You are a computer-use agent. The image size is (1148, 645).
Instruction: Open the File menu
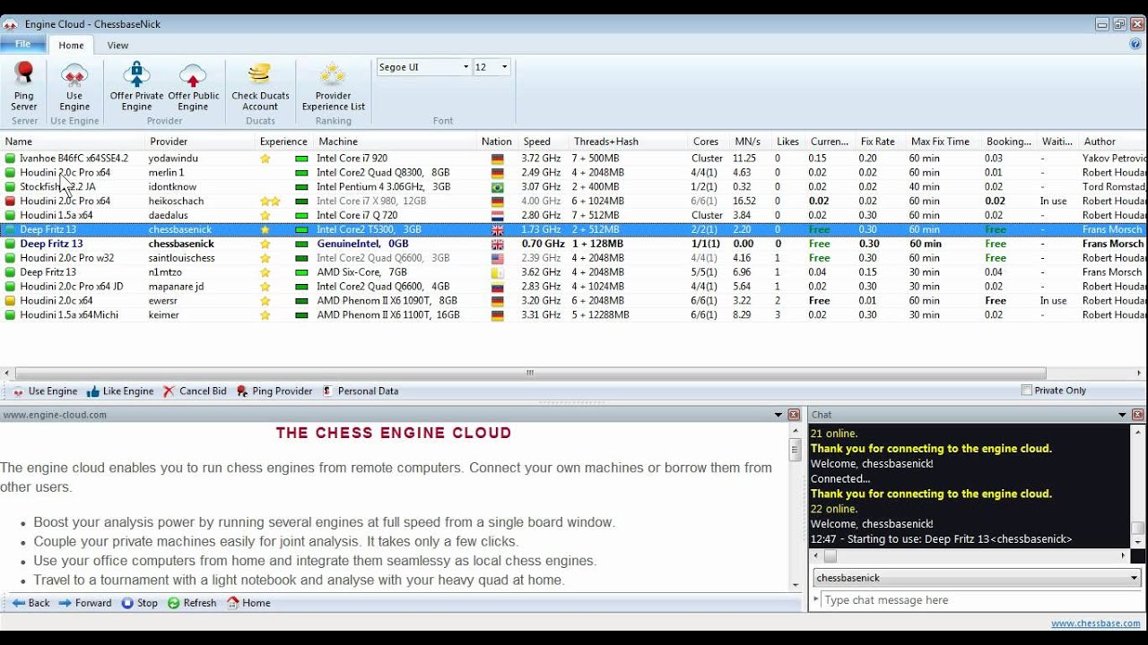point(22,44)
